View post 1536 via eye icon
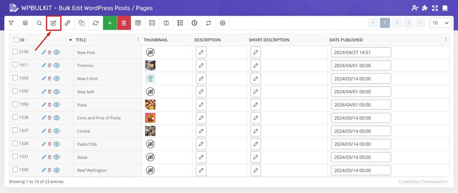 (57, 144)
